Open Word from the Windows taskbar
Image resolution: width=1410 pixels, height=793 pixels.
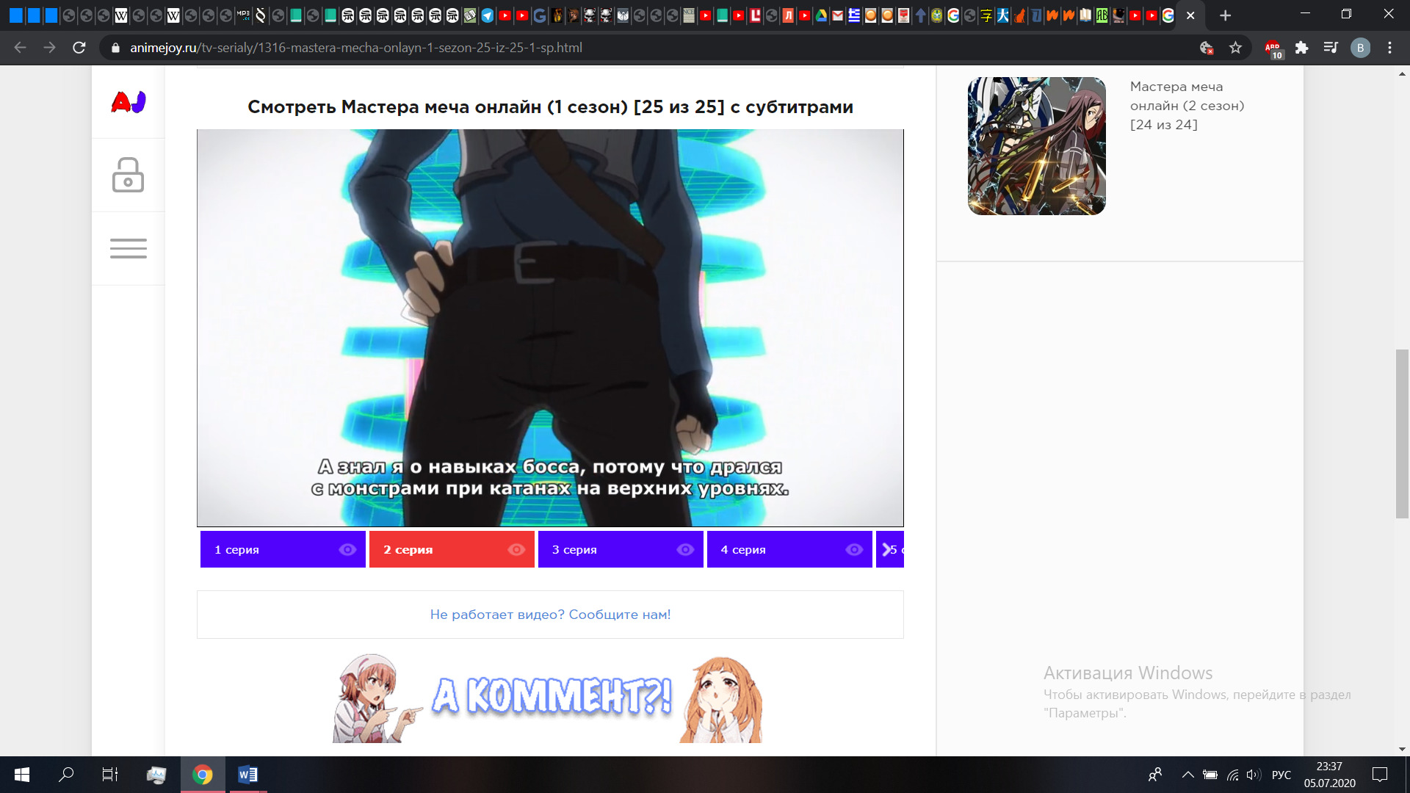point(247,775)
